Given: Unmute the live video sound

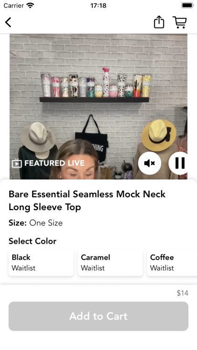Looking at the screenshot, I should pos(149,163).
